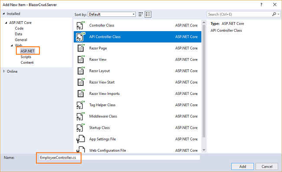Choose the Razor View Start icon
The height and width of the screenshot is (172, 282).
coord(81,82)
